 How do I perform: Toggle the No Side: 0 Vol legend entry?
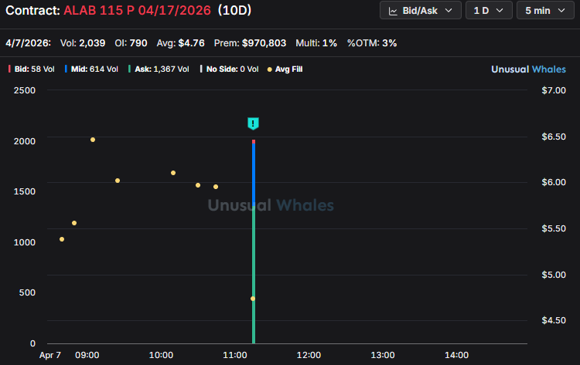pos(229,69)
